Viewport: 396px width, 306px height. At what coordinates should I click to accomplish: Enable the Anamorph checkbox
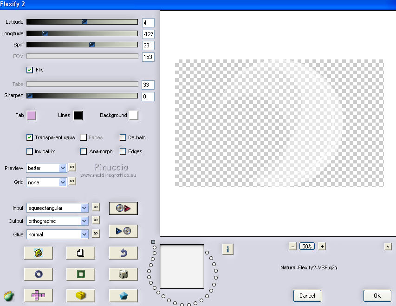[84, 151]
